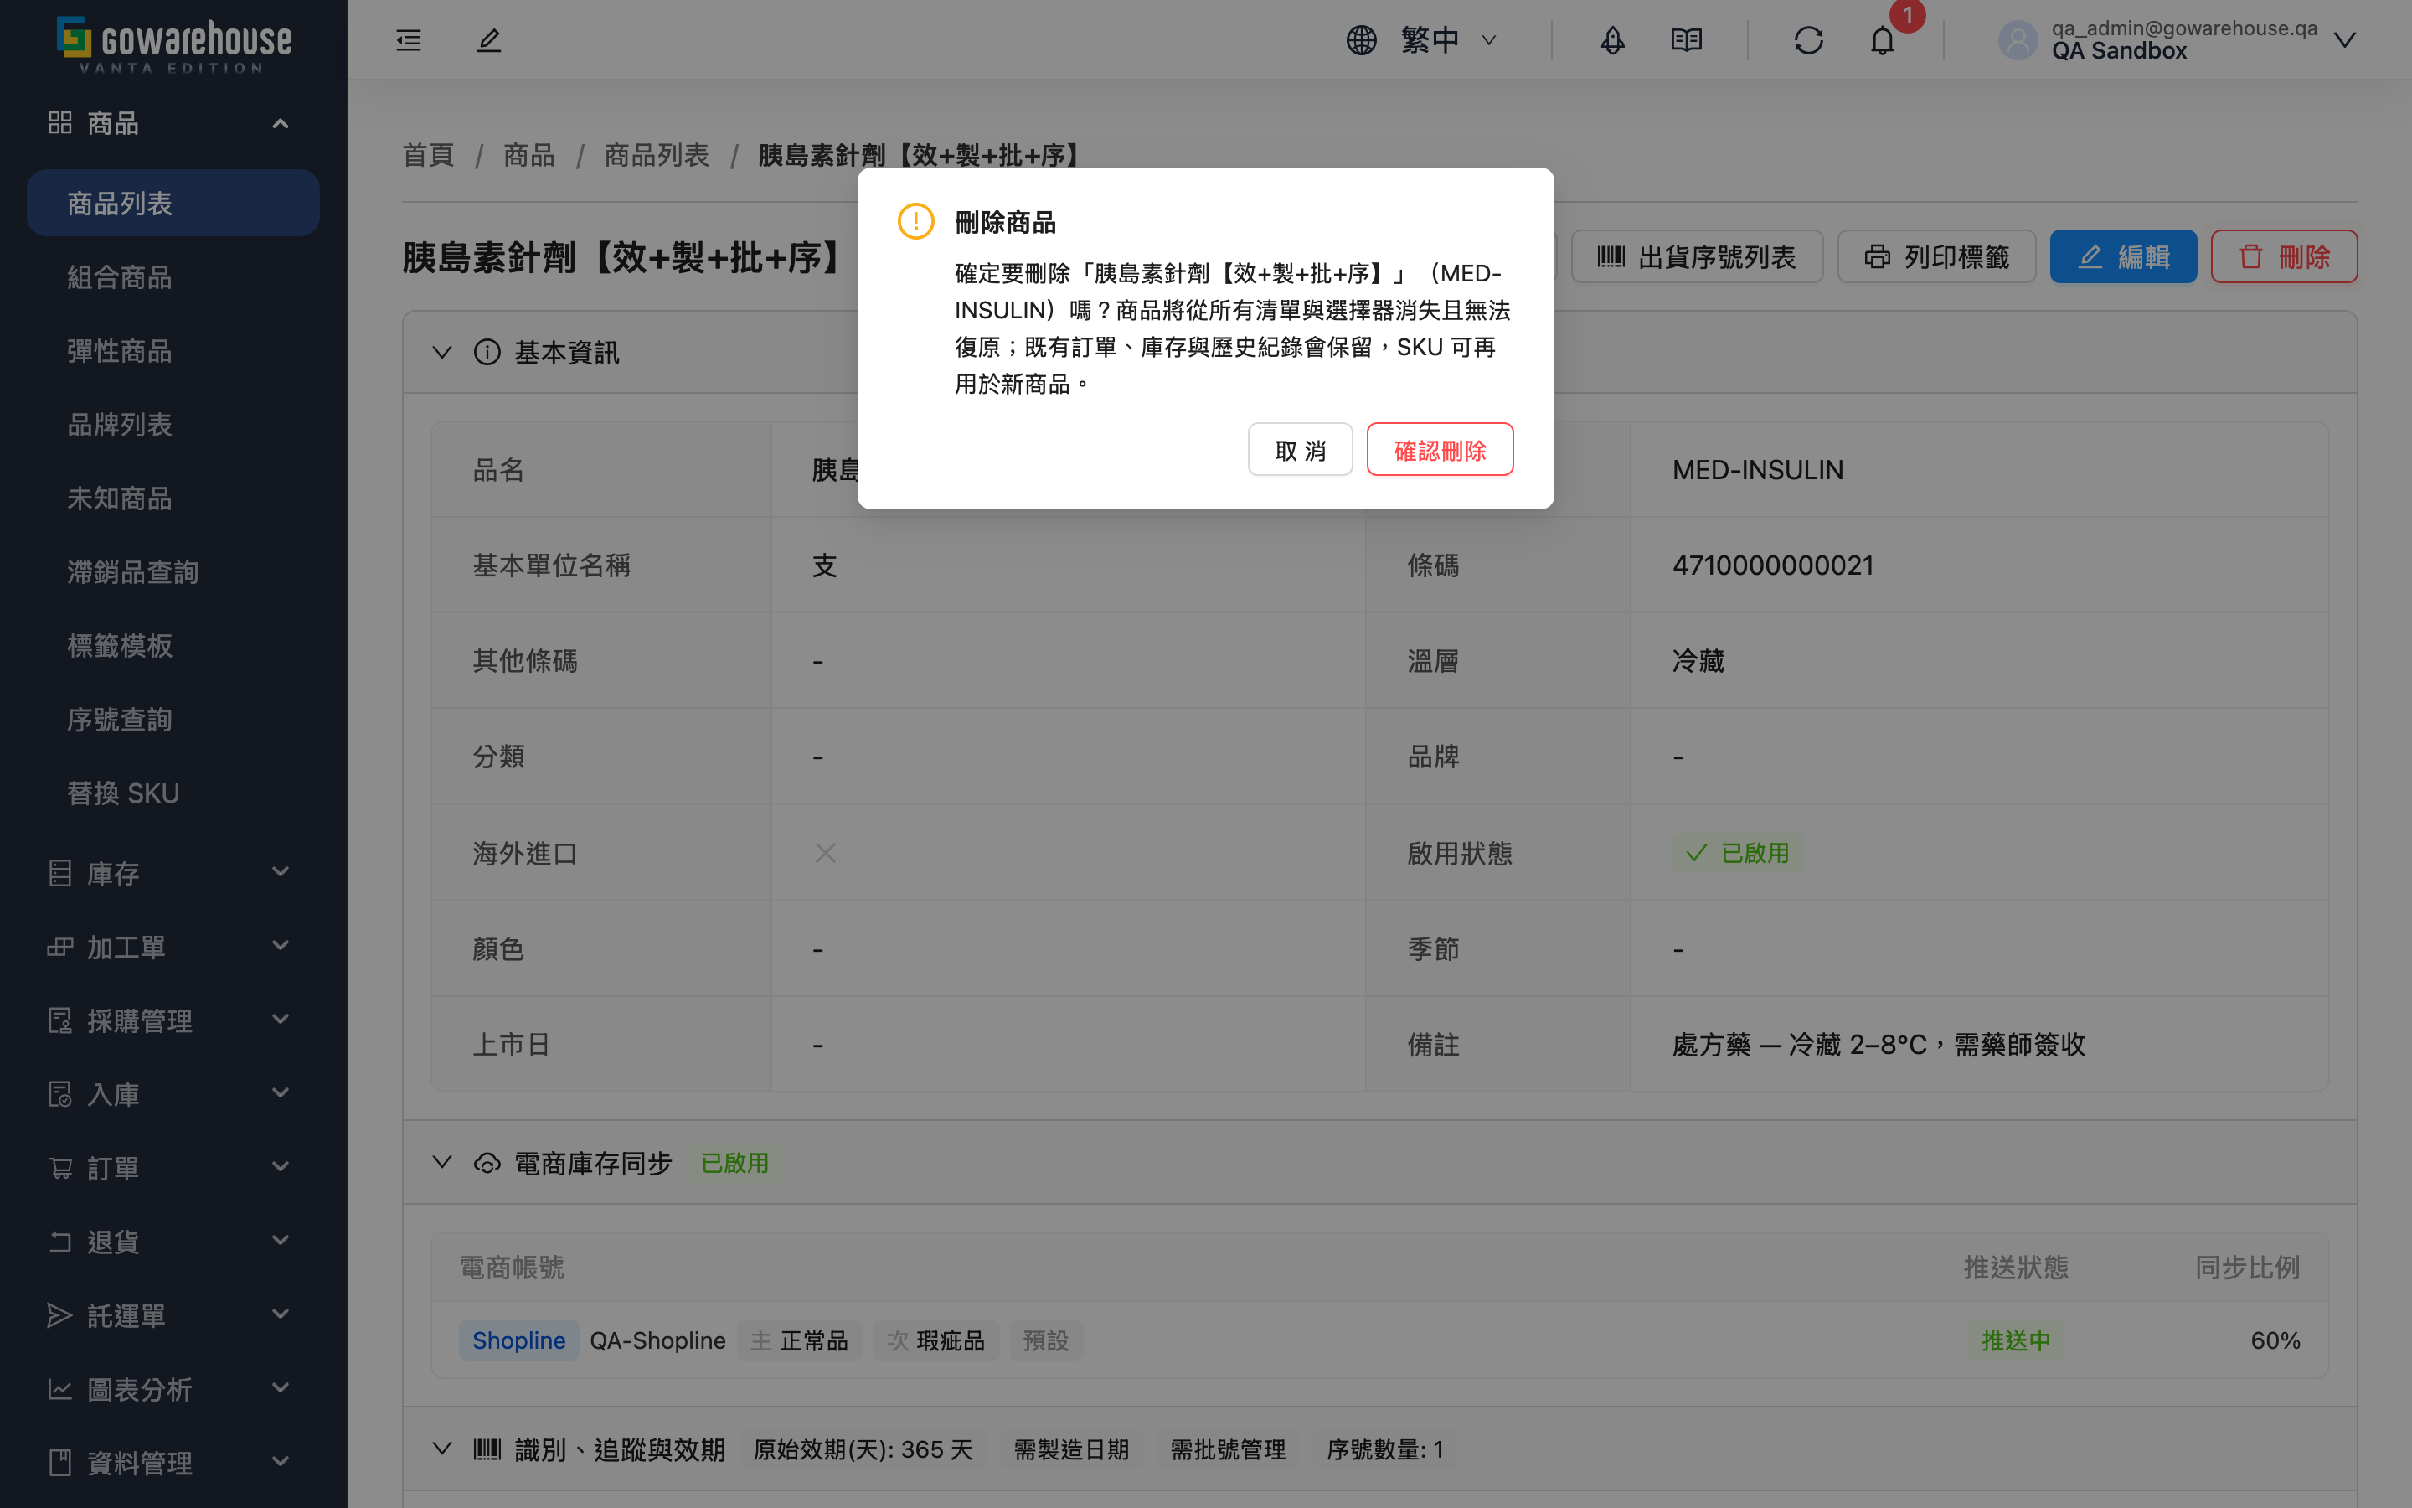Click the user avatar icon
Image resolution: width=2412 pixels, height=1508 pixels.
(2018, 40)
